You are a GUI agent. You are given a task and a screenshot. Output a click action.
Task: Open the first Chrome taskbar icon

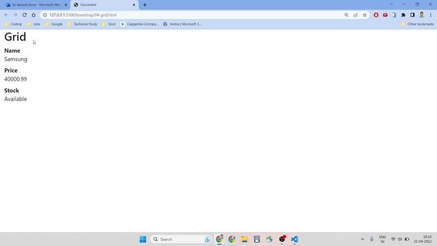[220, 239]
